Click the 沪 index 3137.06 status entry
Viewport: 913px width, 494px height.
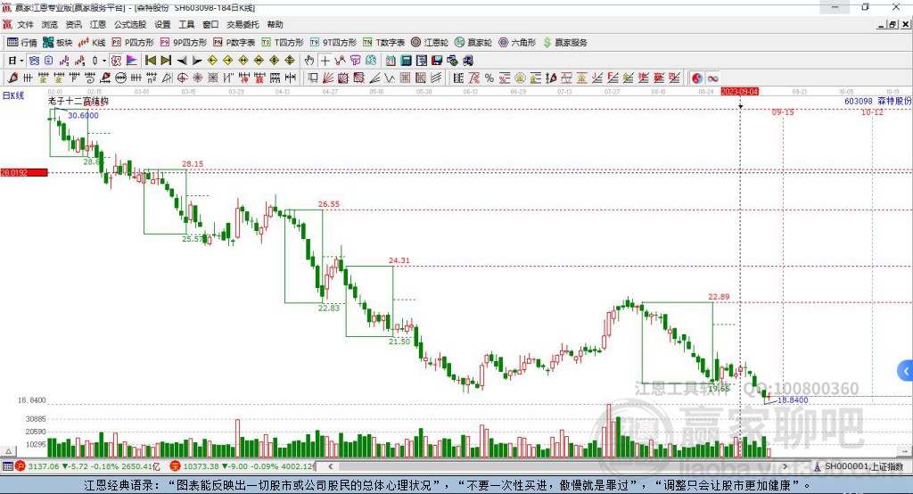tap(87, 466)
